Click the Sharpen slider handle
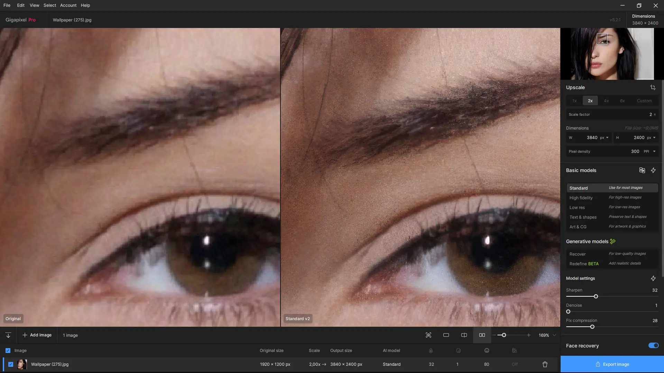The image size is (664, 373). coord(596,296)
